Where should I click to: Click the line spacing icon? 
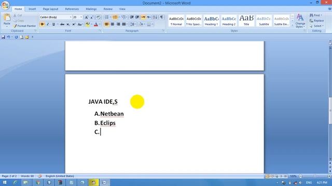pos(133,24)
